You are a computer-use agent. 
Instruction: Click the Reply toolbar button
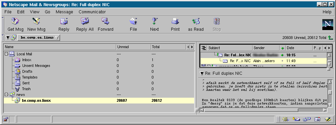[x=64, y=25]
